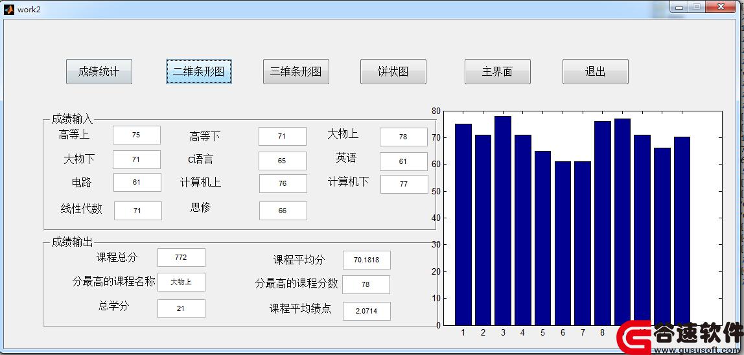This screenshot has height=355, width=744.
Task: Click the 课程平均绩点 label
Action: tap(300, 308)
